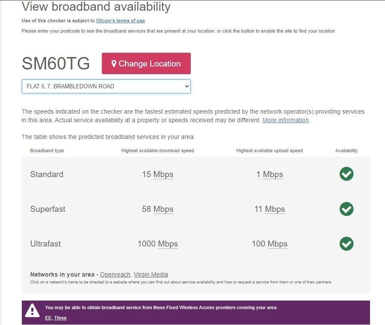
Task: Open Ofcom's terms of use link
Action: (120, 21)
